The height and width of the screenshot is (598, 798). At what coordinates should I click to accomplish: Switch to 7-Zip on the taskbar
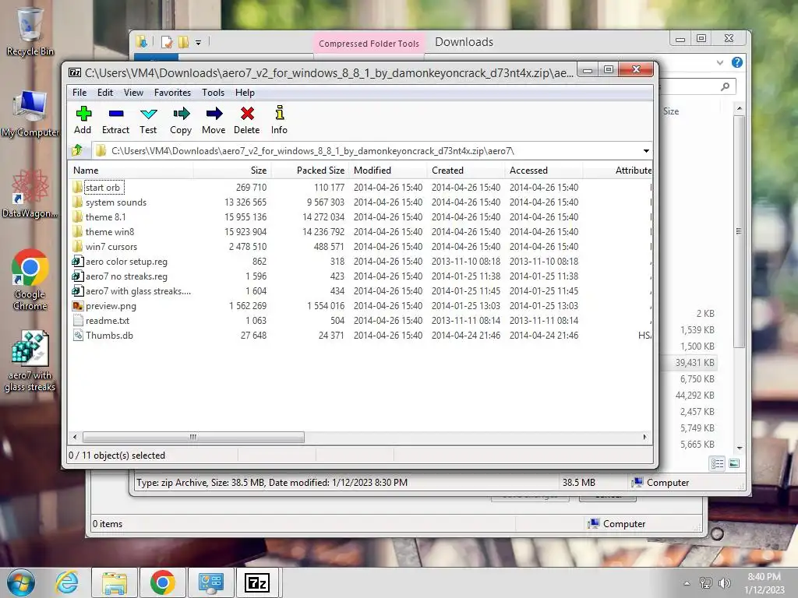click(257, 582)
